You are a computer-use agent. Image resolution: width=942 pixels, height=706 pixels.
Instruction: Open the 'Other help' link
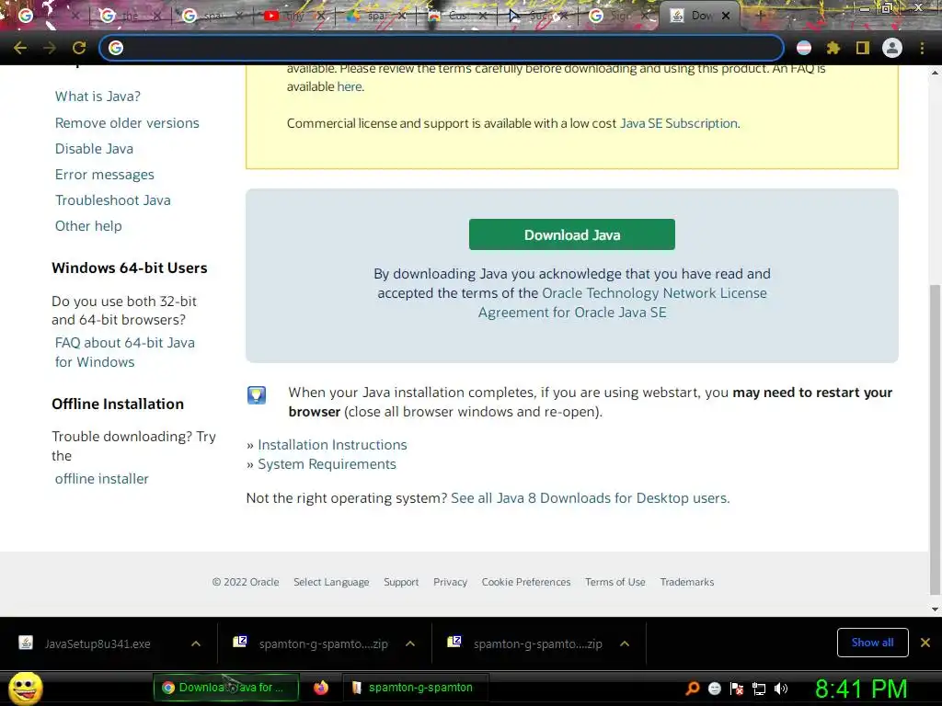pos(88,226)
